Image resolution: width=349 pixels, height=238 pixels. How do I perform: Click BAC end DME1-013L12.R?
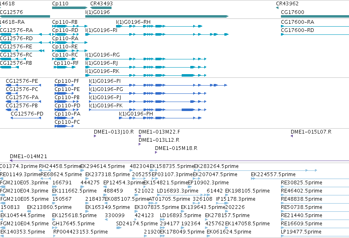point(139,144)
